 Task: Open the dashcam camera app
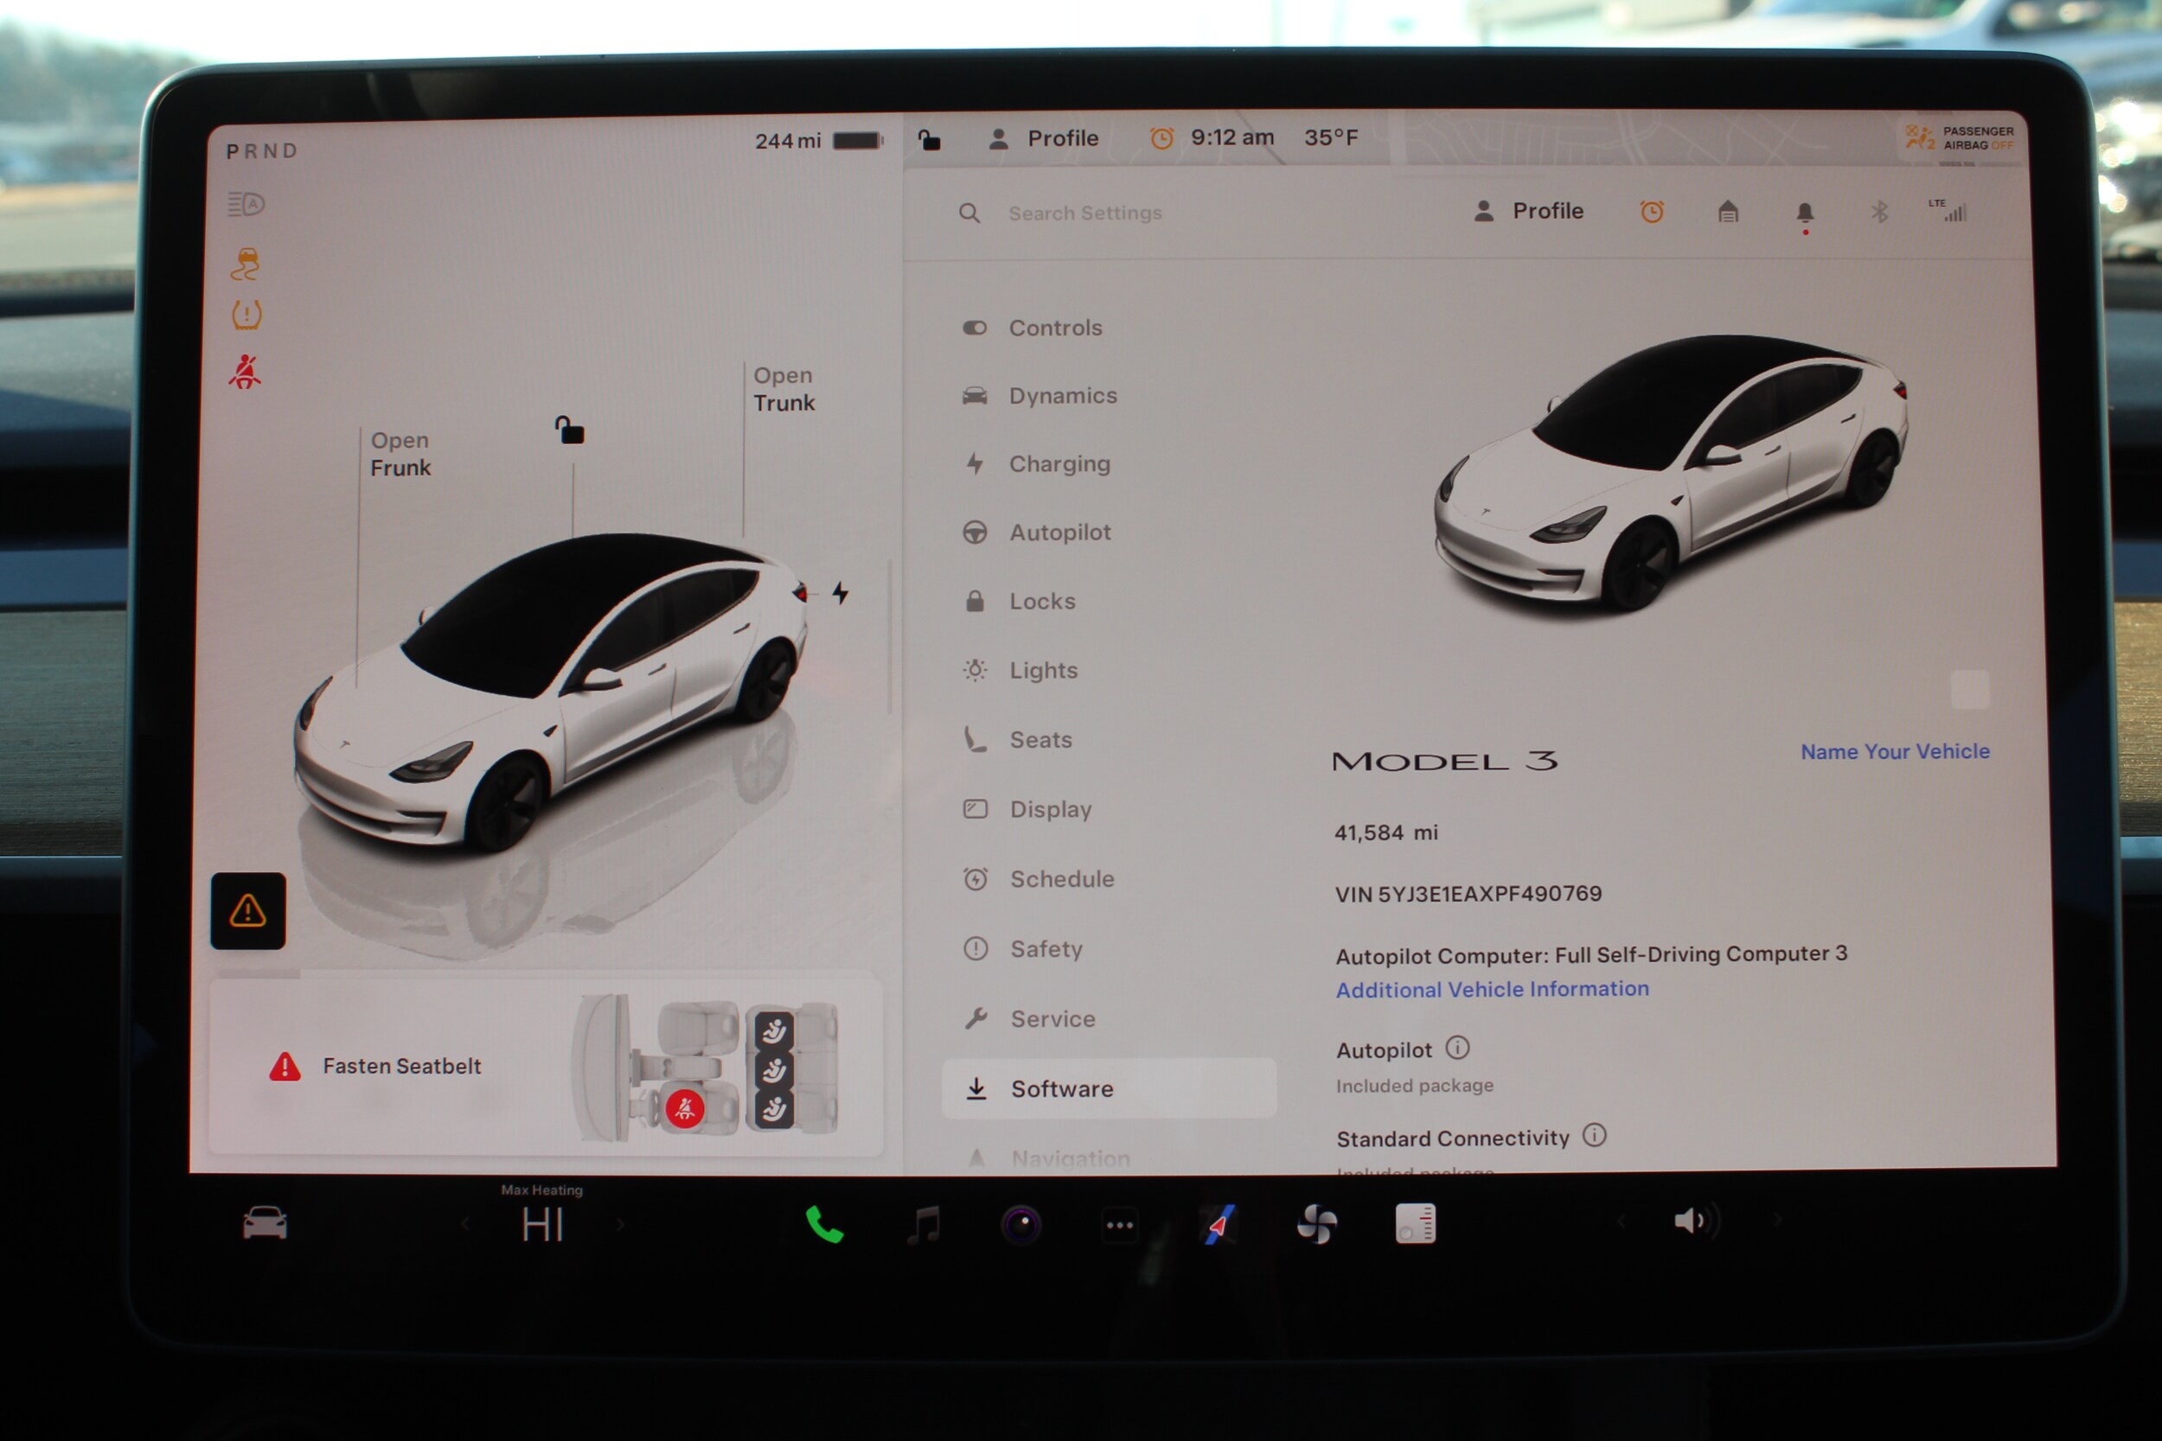(x=1021, y=1225)
